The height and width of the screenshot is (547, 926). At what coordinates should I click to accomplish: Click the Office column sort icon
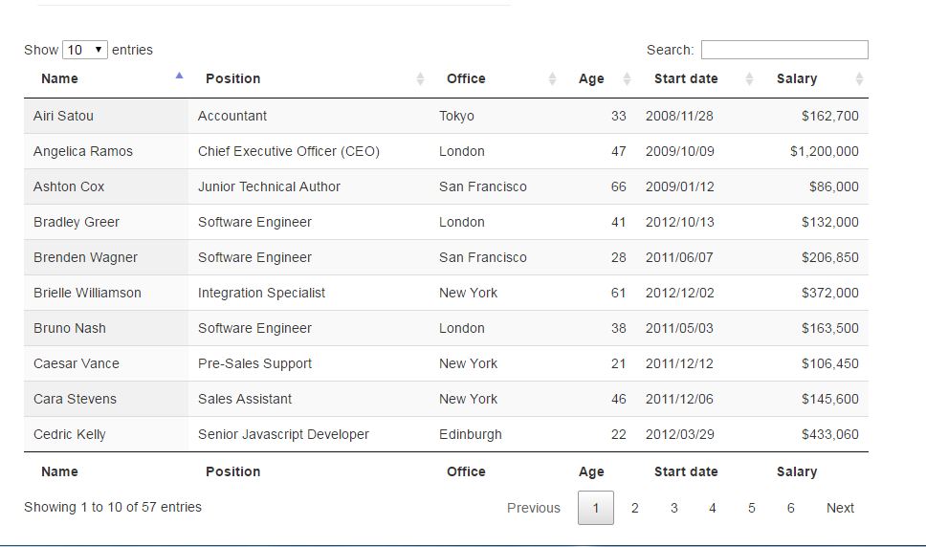point(552,78)
